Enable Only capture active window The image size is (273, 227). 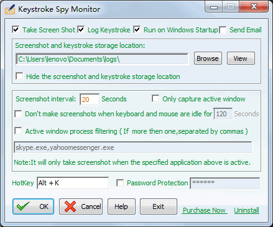[155, 98]
